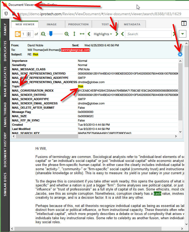
Task: Click the document viewer's scroll down arrow
Action: [187, 224]
